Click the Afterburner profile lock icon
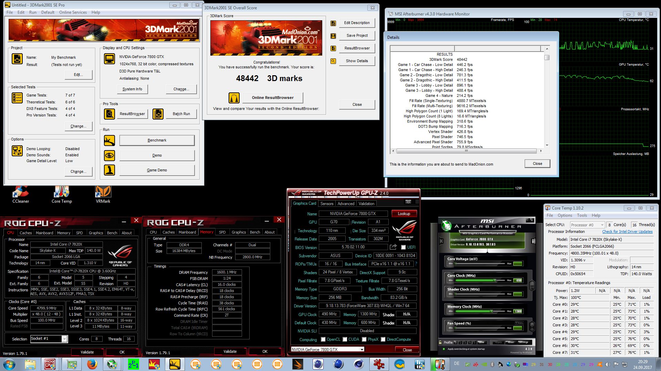The height and width of the screenshot is (371, 661). 440,342
